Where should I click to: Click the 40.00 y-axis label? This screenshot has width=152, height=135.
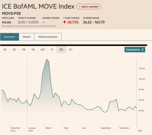(x=141, y=111)
